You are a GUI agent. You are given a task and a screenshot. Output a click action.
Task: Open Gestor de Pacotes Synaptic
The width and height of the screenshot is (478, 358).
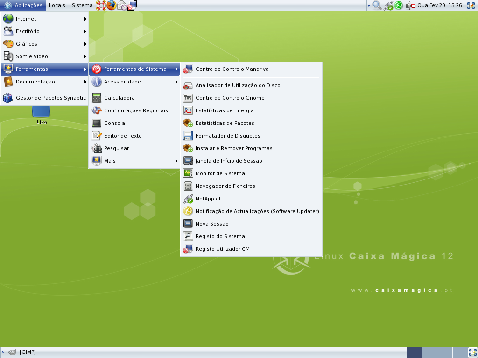[x=44, y=98]
